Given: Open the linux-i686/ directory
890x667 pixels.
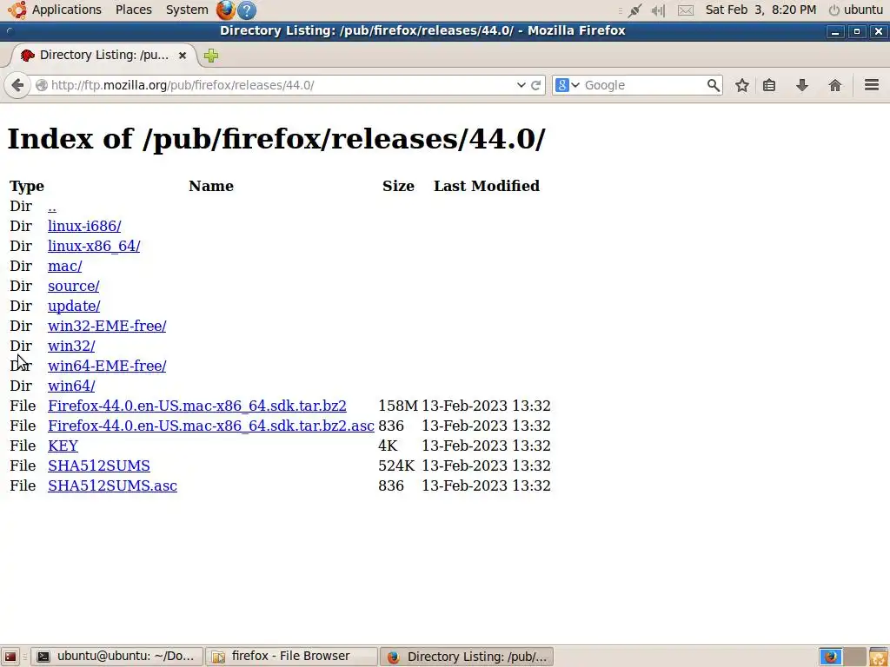Looking at the screenshot, I should coord(84,226).
